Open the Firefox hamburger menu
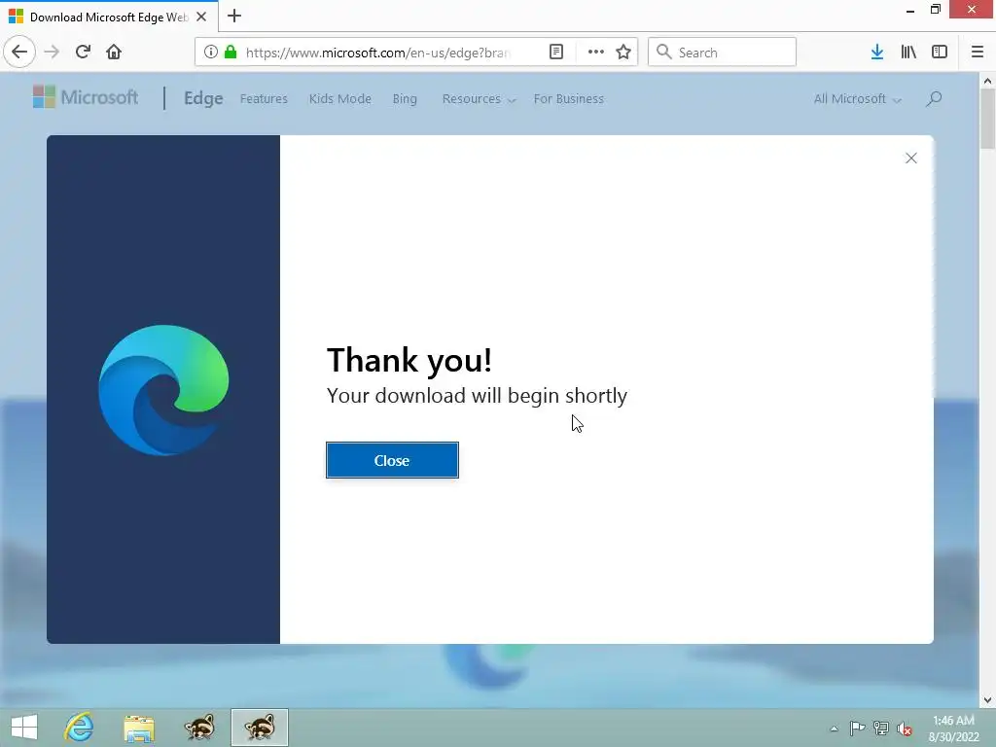Screen dimensions: 996x747 pyautogui.click(x=978, y=53)
